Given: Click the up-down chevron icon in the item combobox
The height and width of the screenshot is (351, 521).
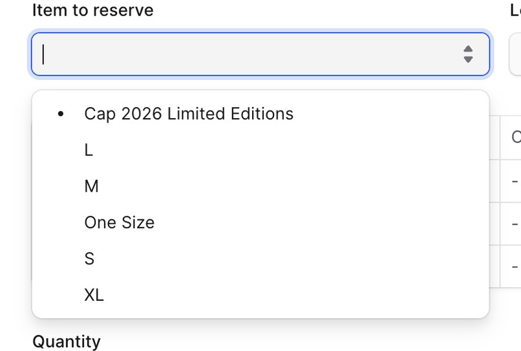Looking at the screenshot, I should pyautogui.click(x=468, y=54).
